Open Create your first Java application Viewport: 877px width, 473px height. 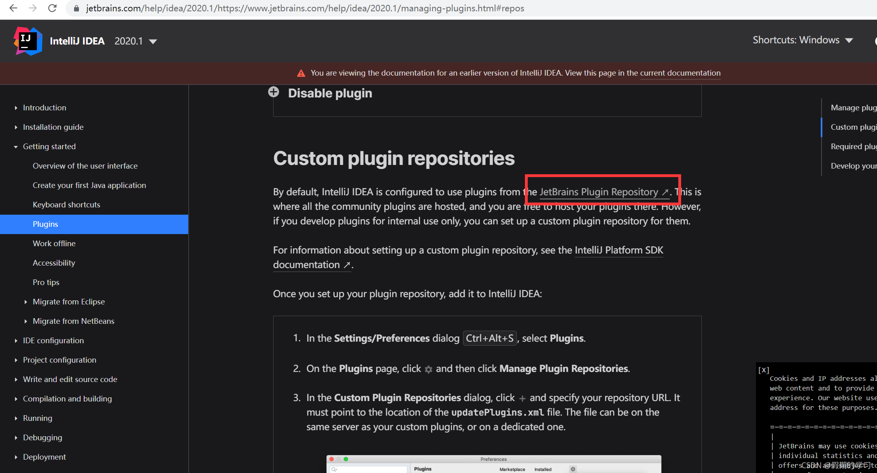pyautogui.click(x=89, y=185)
